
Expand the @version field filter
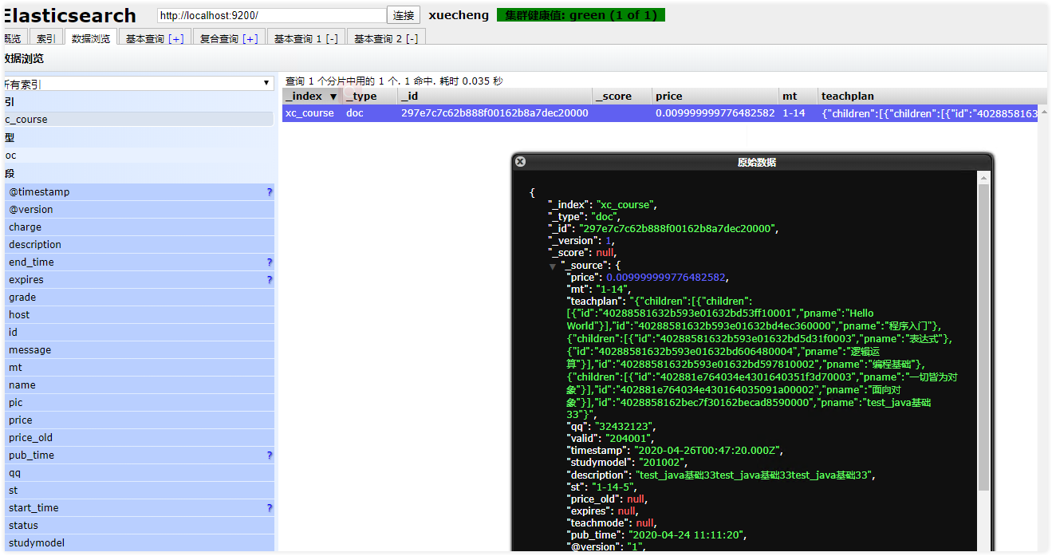[137, 210]
